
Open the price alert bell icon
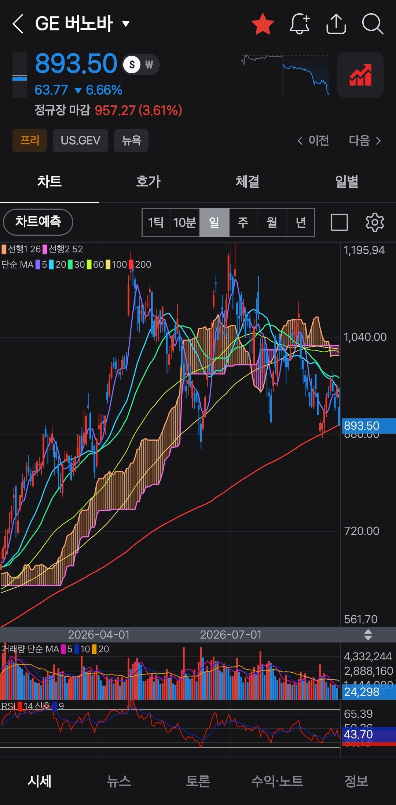(x=300, y=24)
